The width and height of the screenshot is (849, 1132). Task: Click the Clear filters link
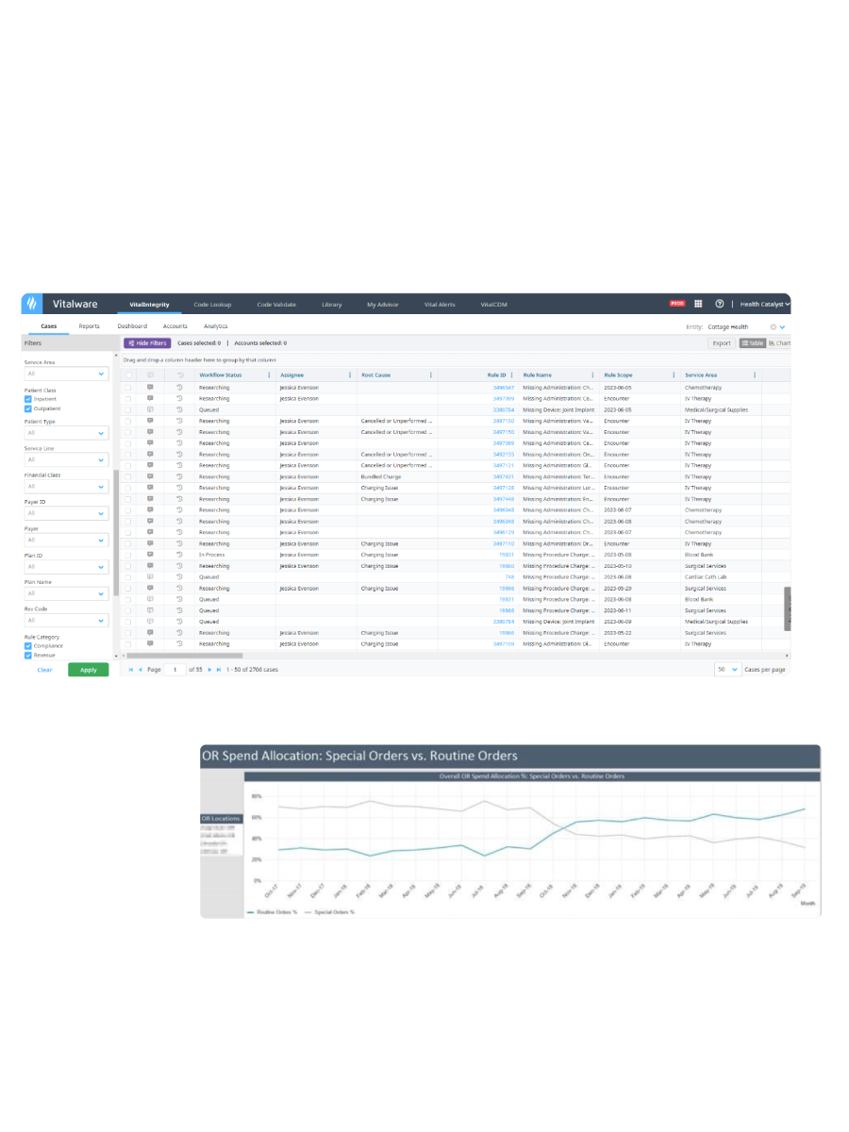click(44, 670)
